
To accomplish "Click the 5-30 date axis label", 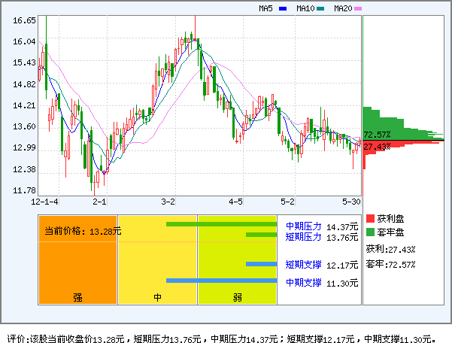I will 351,202.
